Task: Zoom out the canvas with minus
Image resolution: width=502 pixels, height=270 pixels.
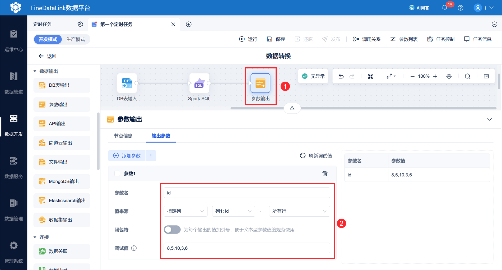Action: tap(412, 76)
